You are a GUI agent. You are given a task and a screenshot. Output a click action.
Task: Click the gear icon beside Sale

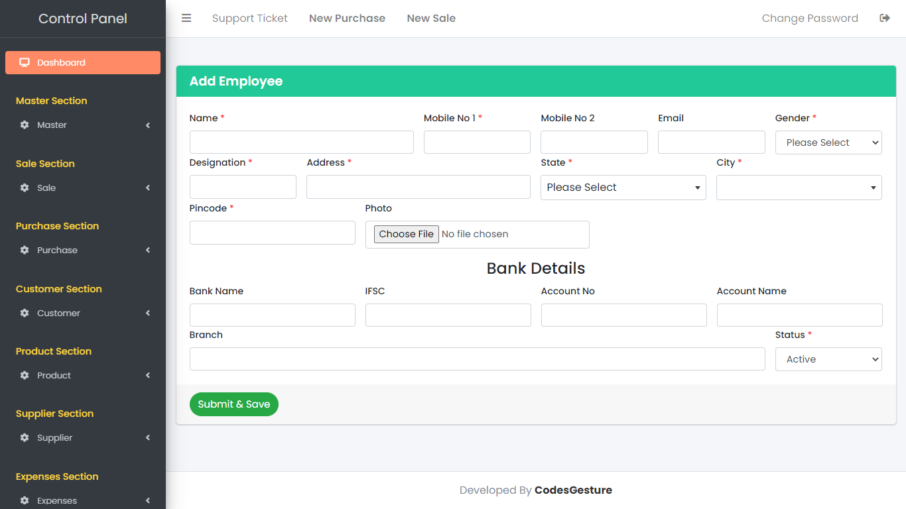click(x=25, y=188)
